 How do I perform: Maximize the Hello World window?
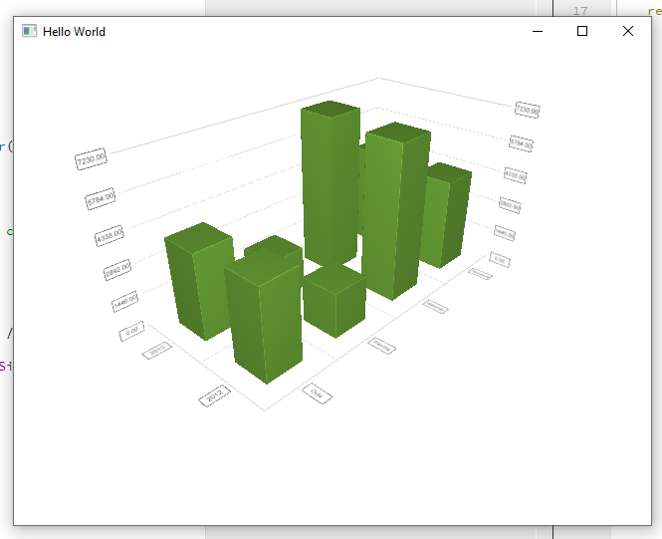582,31
